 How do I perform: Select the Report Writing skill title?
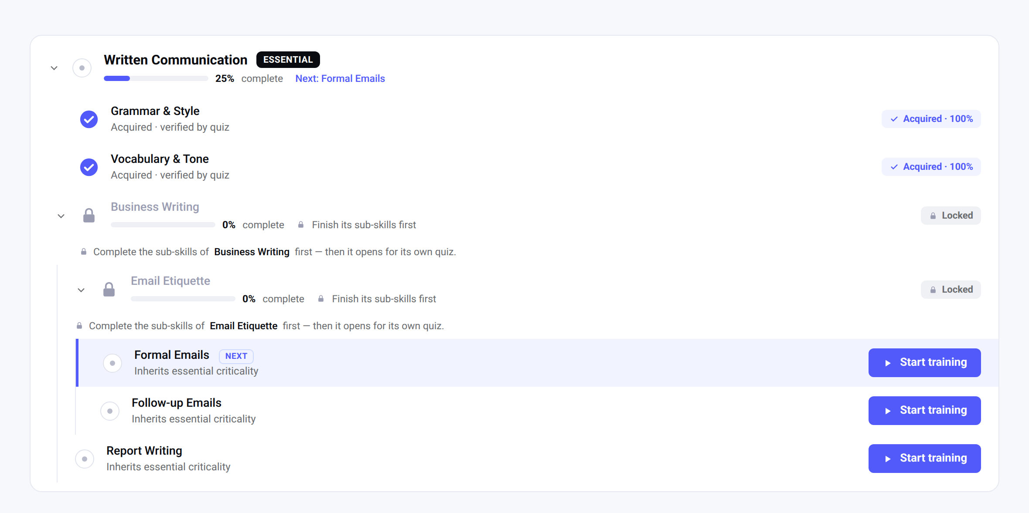pyautogui.click(x=144, y=451)
